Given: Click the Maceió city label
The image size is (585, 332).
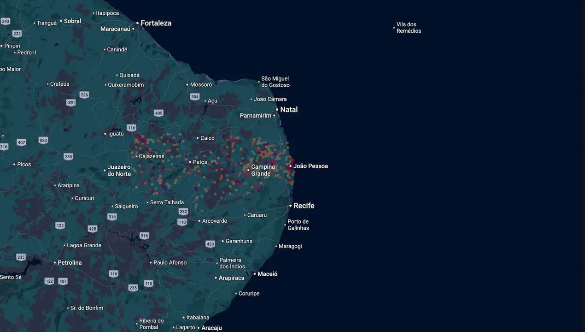Looking at the screenshot, I should pos(268,274).
